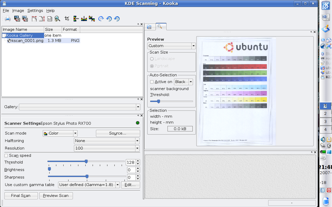Image resolution: width=332 pixels, height=207 pixels.
Task: Click the gamma table Edit... button
Action: 130,185
